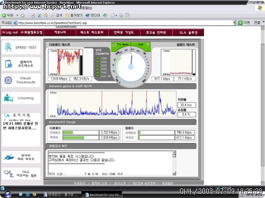Click the Windows Start orb
265x198 pixels.
pyautogui.click(x=8, y=194)
